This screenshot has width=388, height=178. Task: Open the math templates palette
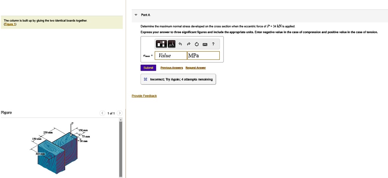161,44
